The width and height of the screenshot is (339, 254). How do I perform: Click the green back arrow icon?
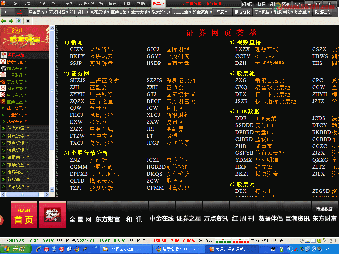tap(3, 21)
